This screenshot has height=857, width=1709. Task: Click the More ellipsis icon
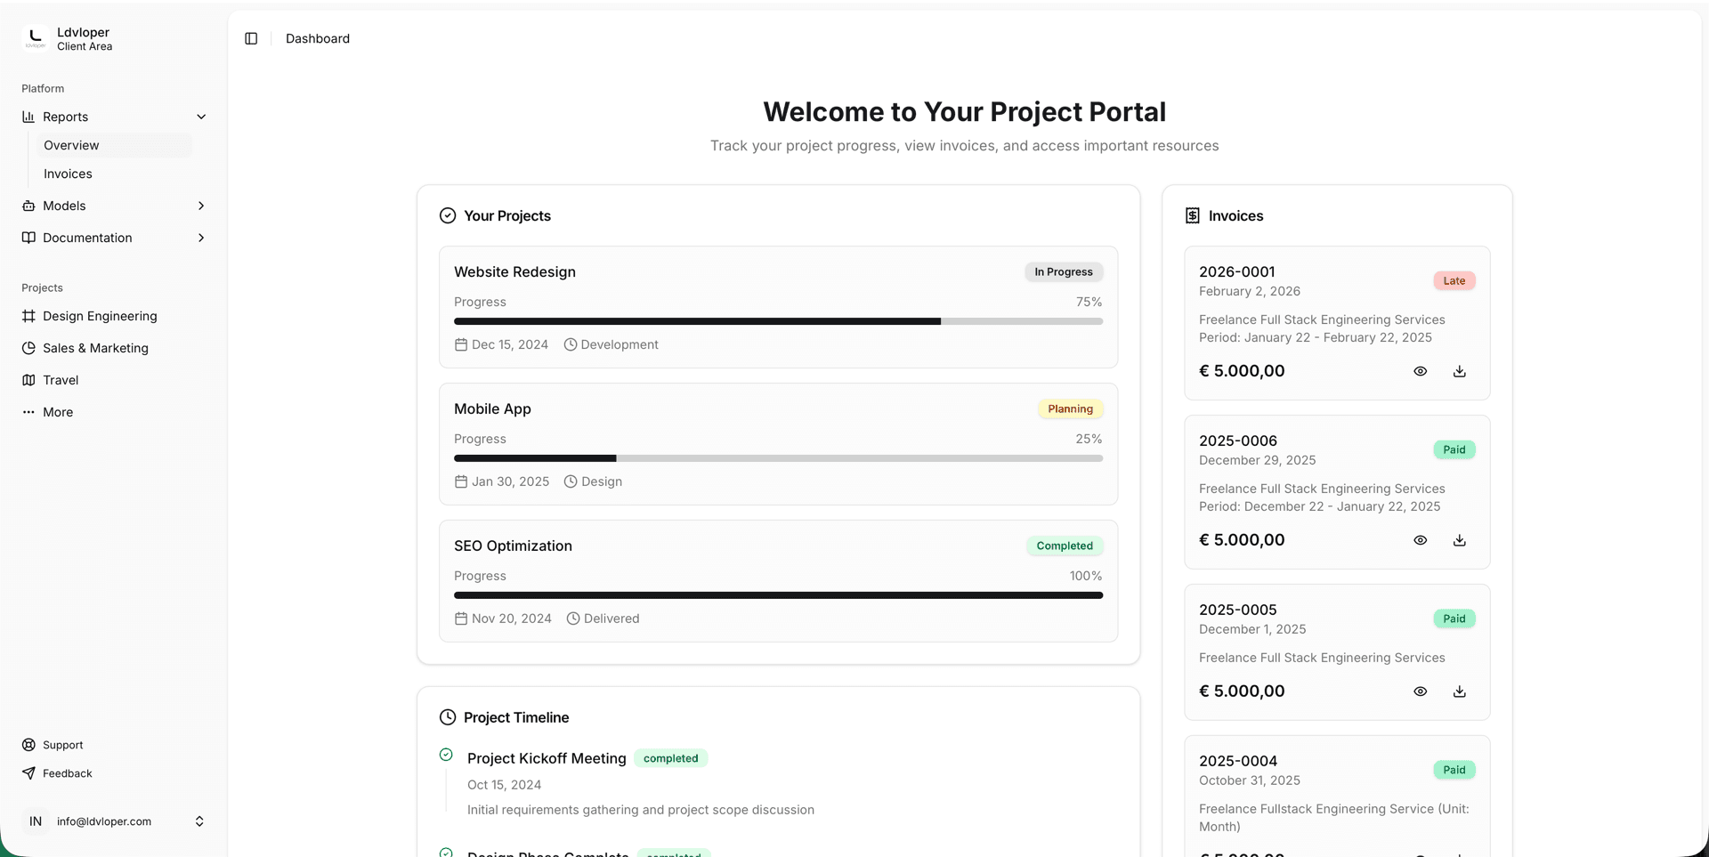tap(28, 412)
